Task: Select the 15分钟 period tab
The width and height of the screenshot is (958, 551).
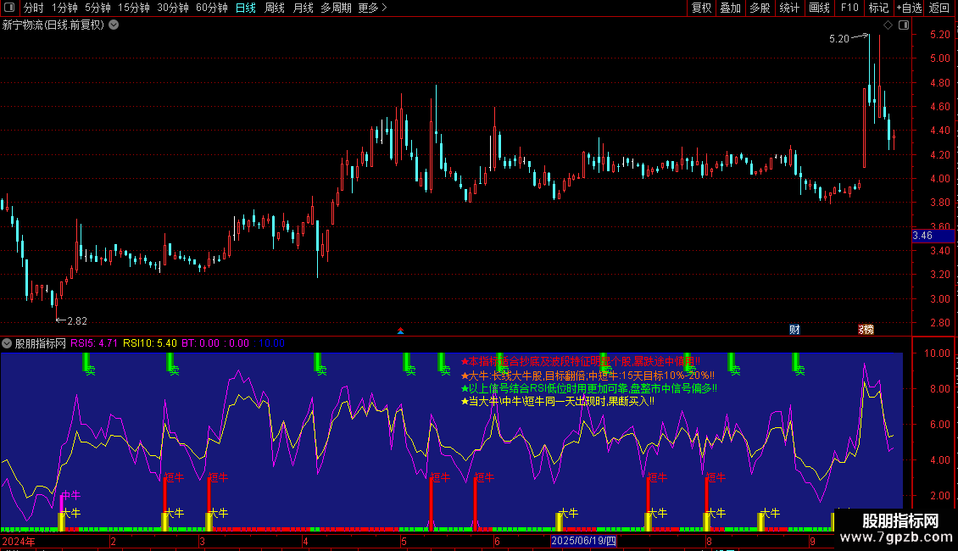Action: click(x=134, y=8)
